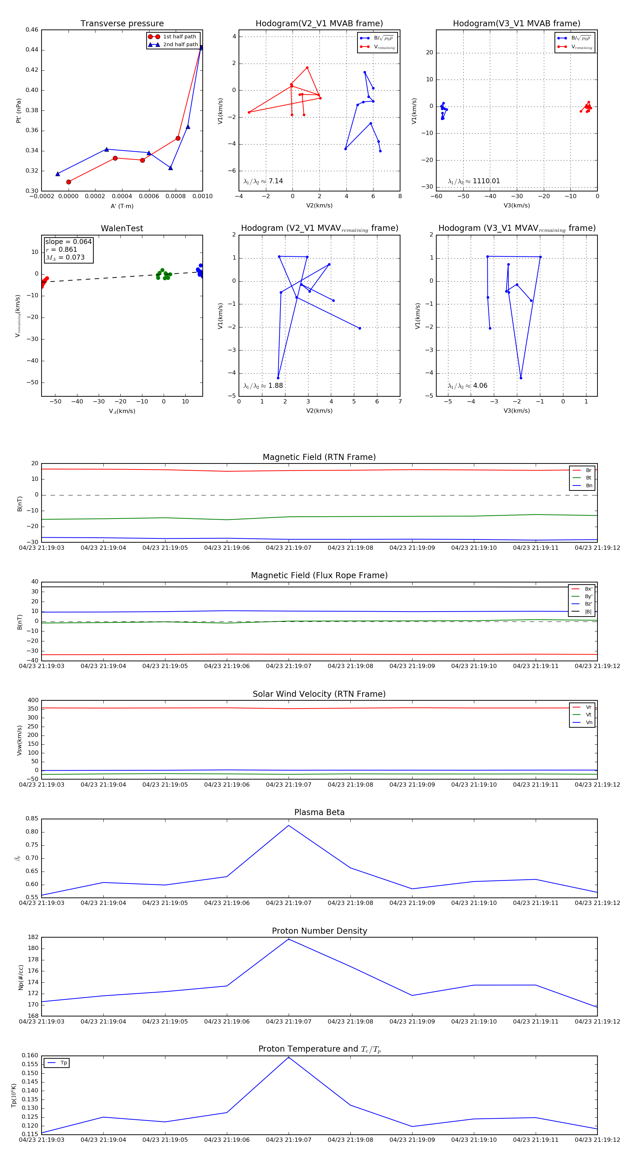This screenshot has width=639, height=1172.
Task: Select the 'Bt' legend entry
Action: click(582, 478)
